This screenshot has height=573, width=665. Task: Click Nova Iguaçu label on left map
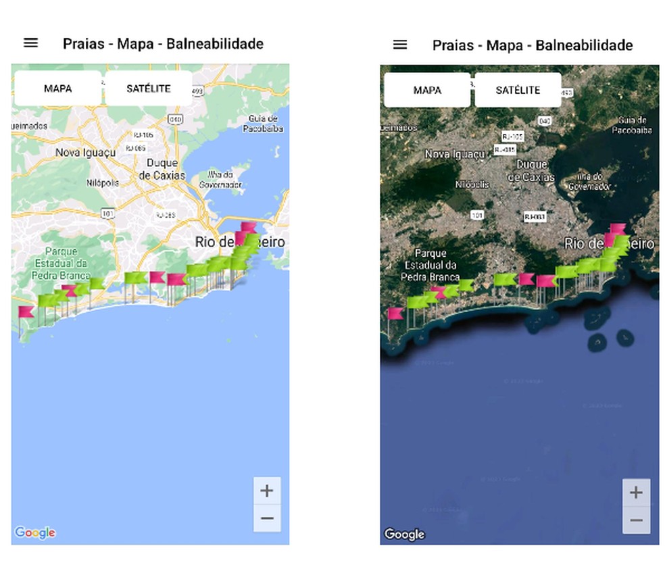point(85,152)
